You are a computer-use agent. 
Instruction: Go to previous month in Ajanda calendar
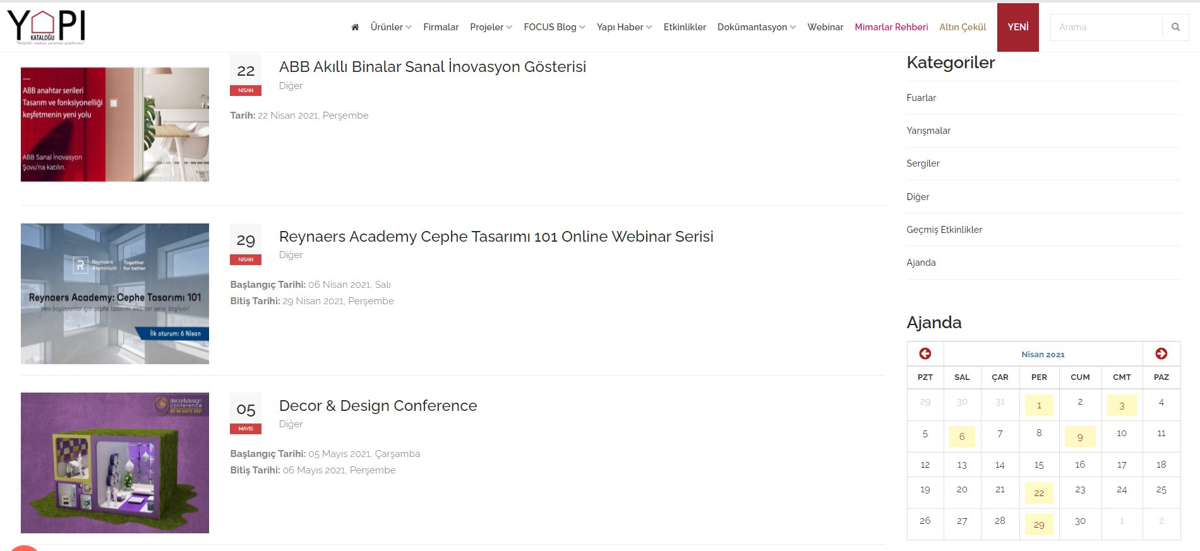click(925, 353)
